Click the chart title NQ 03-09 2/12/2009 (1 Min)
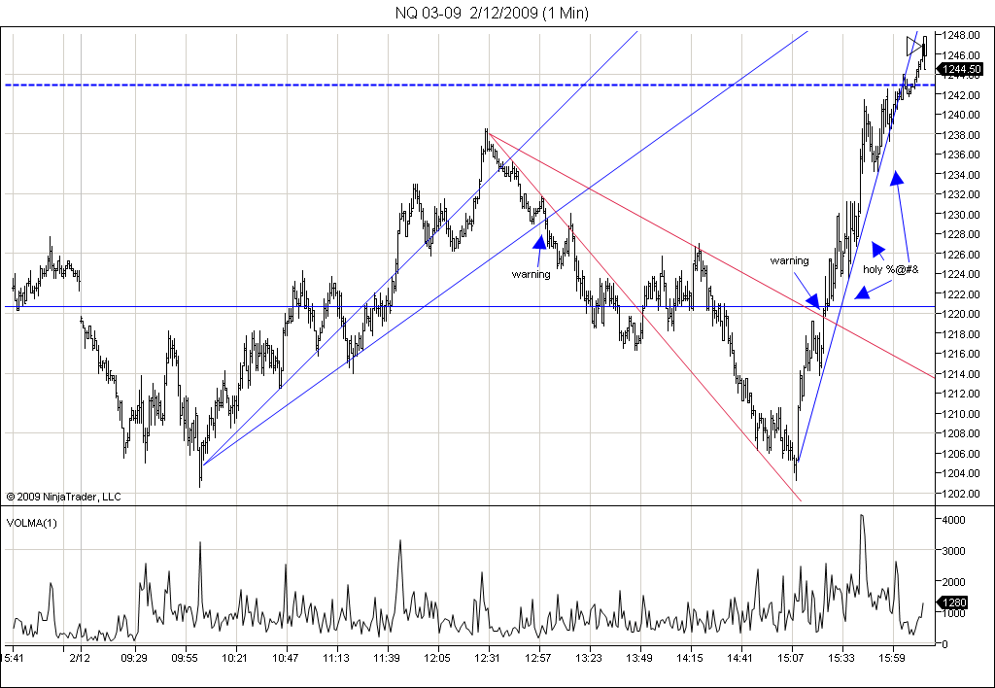 tap(492, 13)
